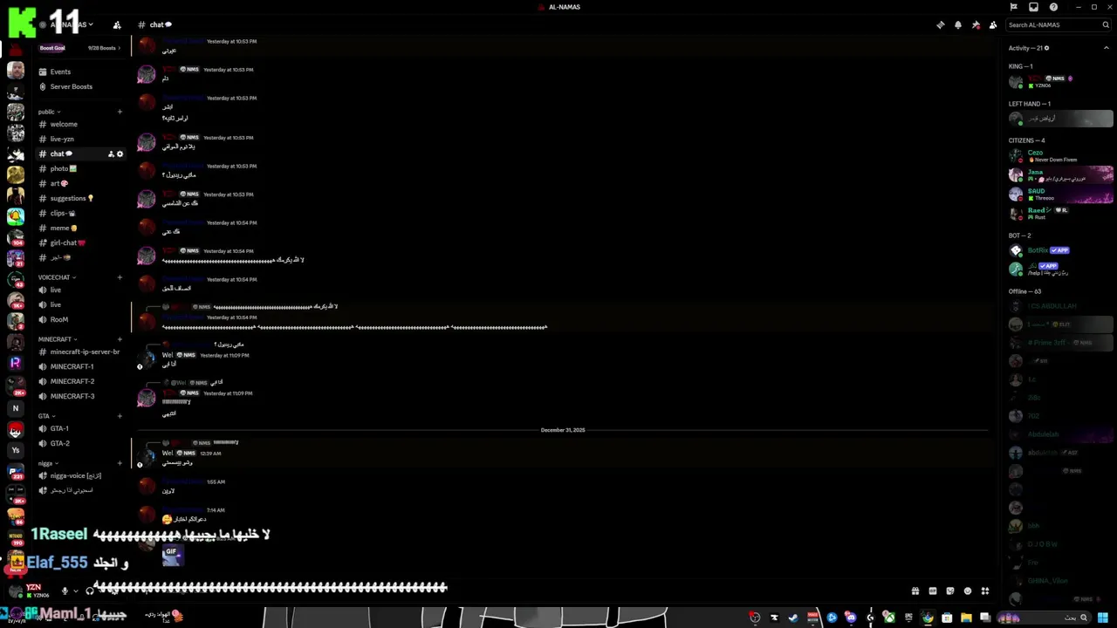Add a channel to MINECRAFT category
The height and width of the screenshot is (628, 1117).
coord(120,339)
